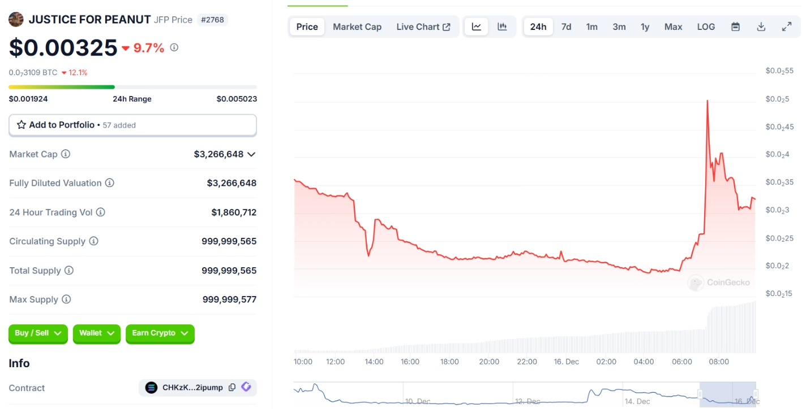
Task: Click the JUSTICE FOR PEANUT coin logo
Action: (16, 19)
